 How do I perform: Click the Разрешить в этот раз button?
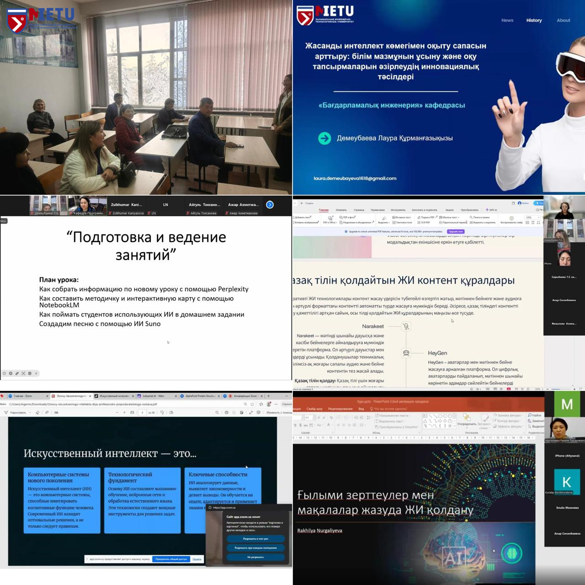tap(255, 539)
